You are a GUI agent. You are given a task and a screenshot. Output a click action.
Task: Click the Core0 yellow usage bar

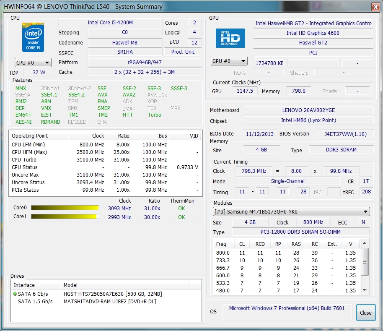click(x=65, y=208)
